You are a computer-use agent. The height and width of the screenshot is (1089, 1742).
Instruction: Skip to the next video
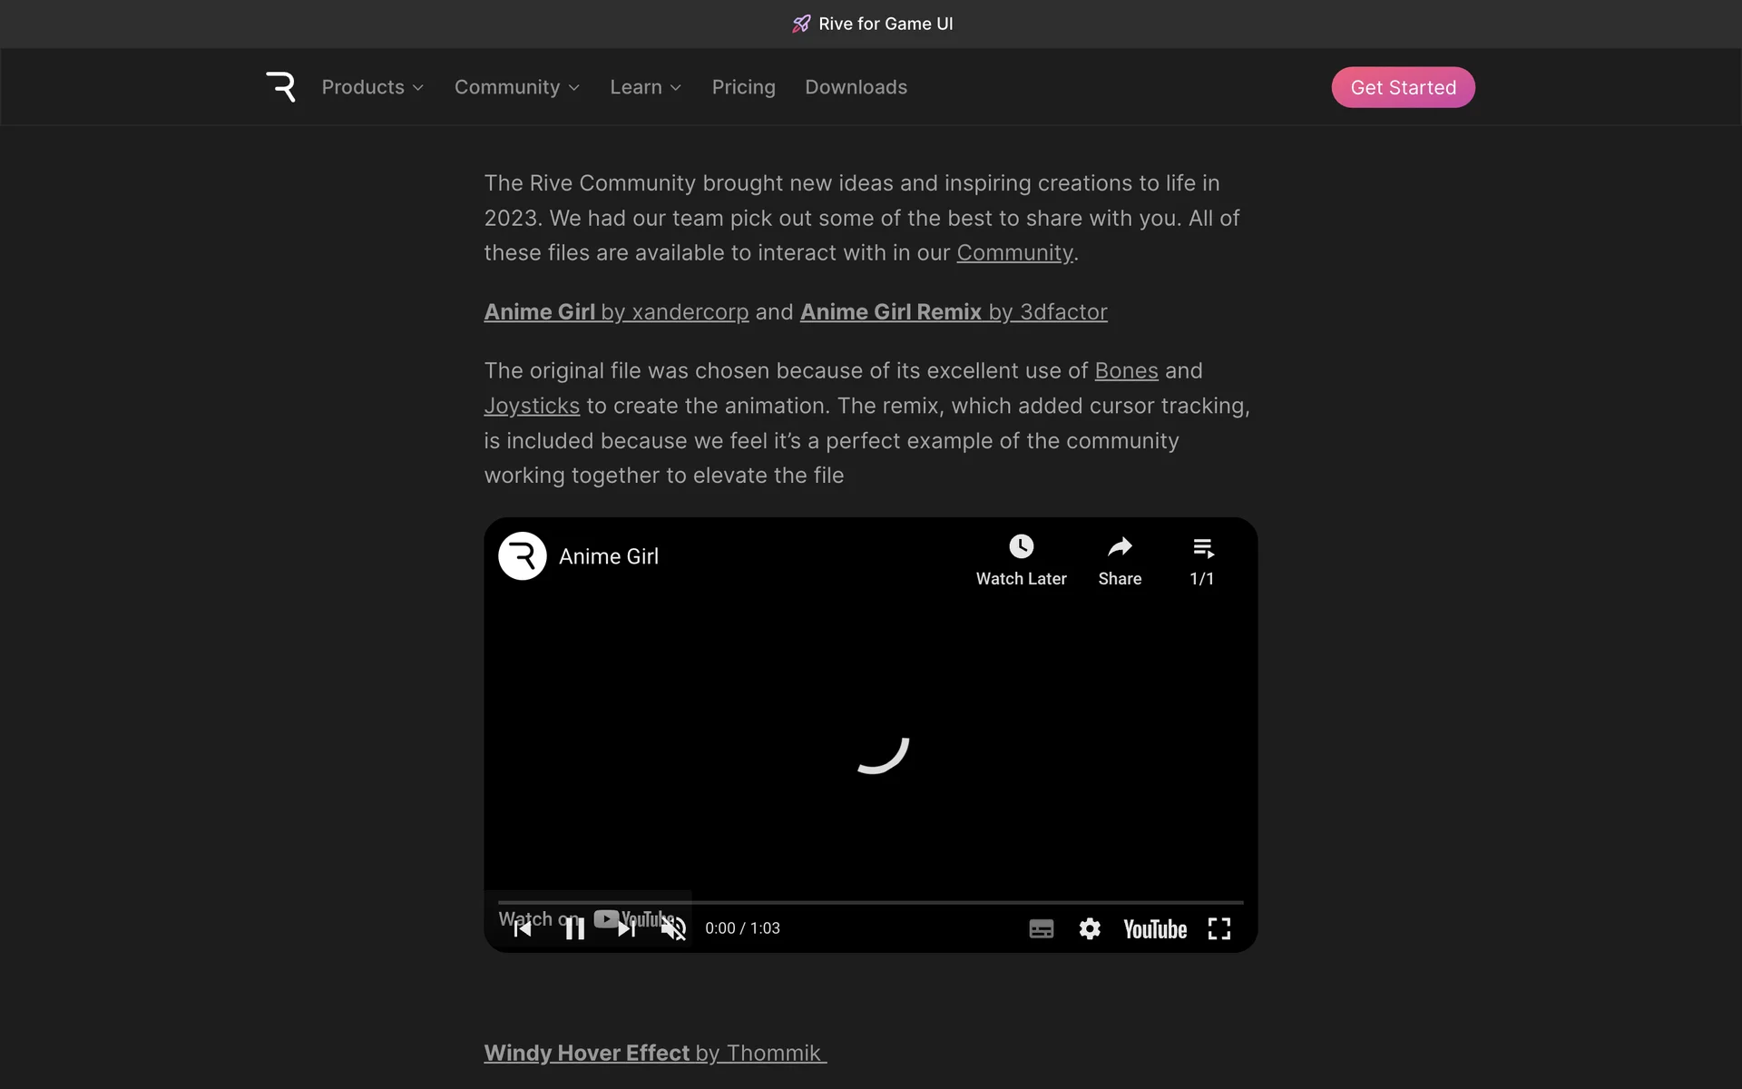point(626,928)
